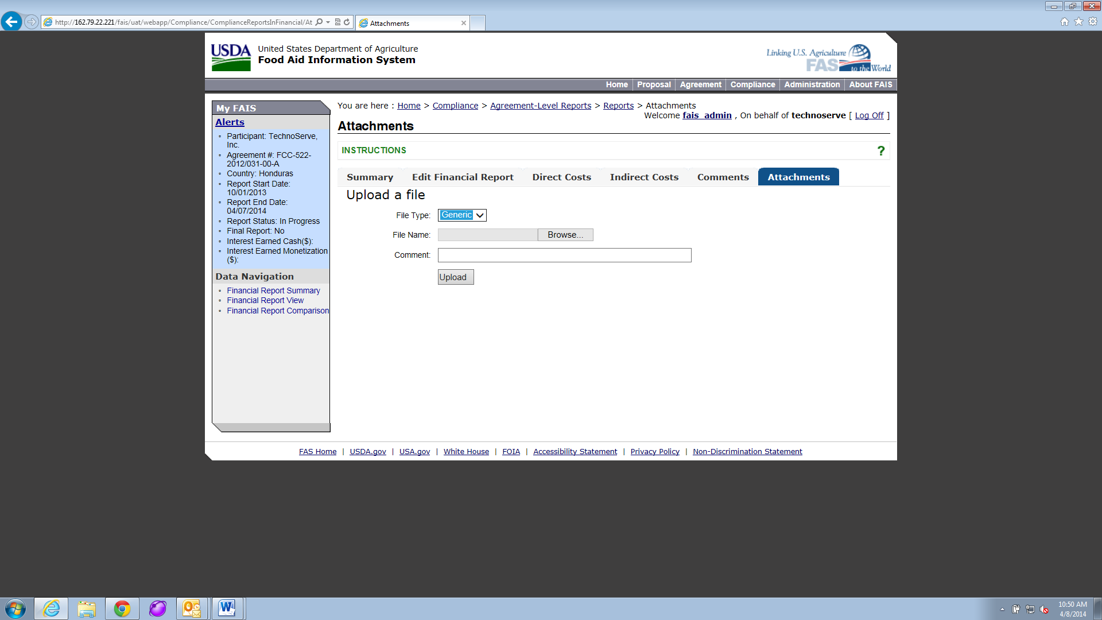Click the Log Off link
The height and width of the screenshot is (620, 1102).
point(869,115)
